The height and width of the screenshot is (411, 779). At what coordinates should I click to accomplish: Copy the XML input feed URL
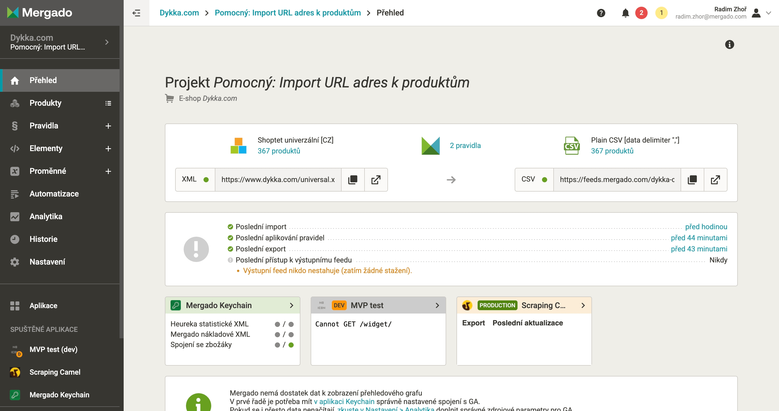pos(353,179)
